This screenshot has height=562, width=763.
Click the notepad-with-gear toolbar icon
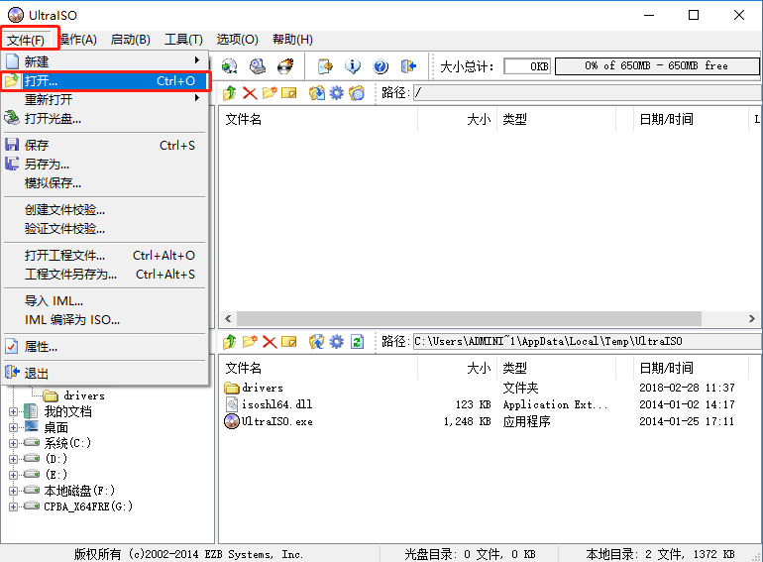[x=325, y=66]
